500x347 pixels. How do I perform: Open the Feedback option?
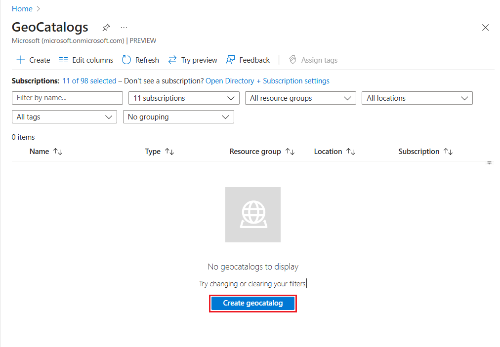(x=248, y=60)
